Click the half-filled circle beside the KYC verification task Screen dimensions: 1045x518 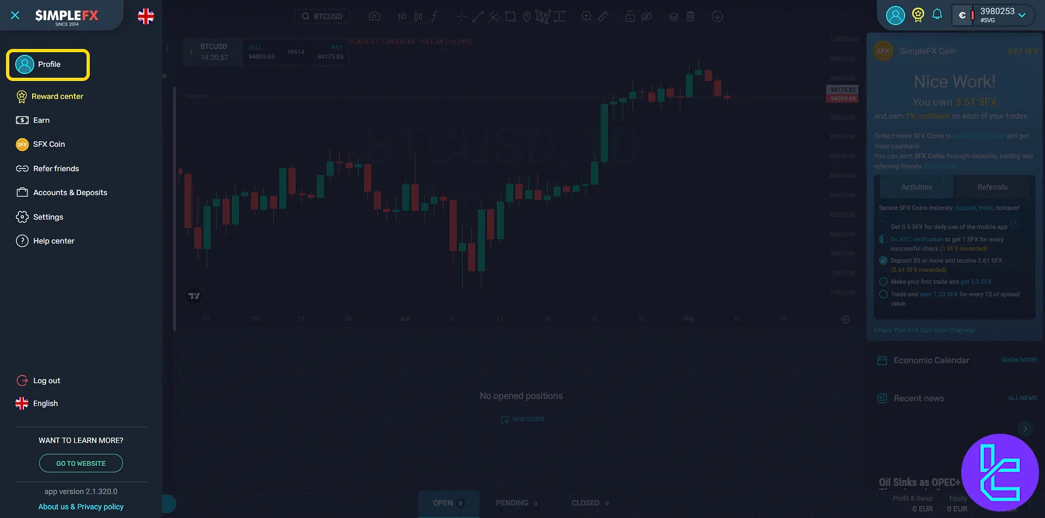point(883,239)
